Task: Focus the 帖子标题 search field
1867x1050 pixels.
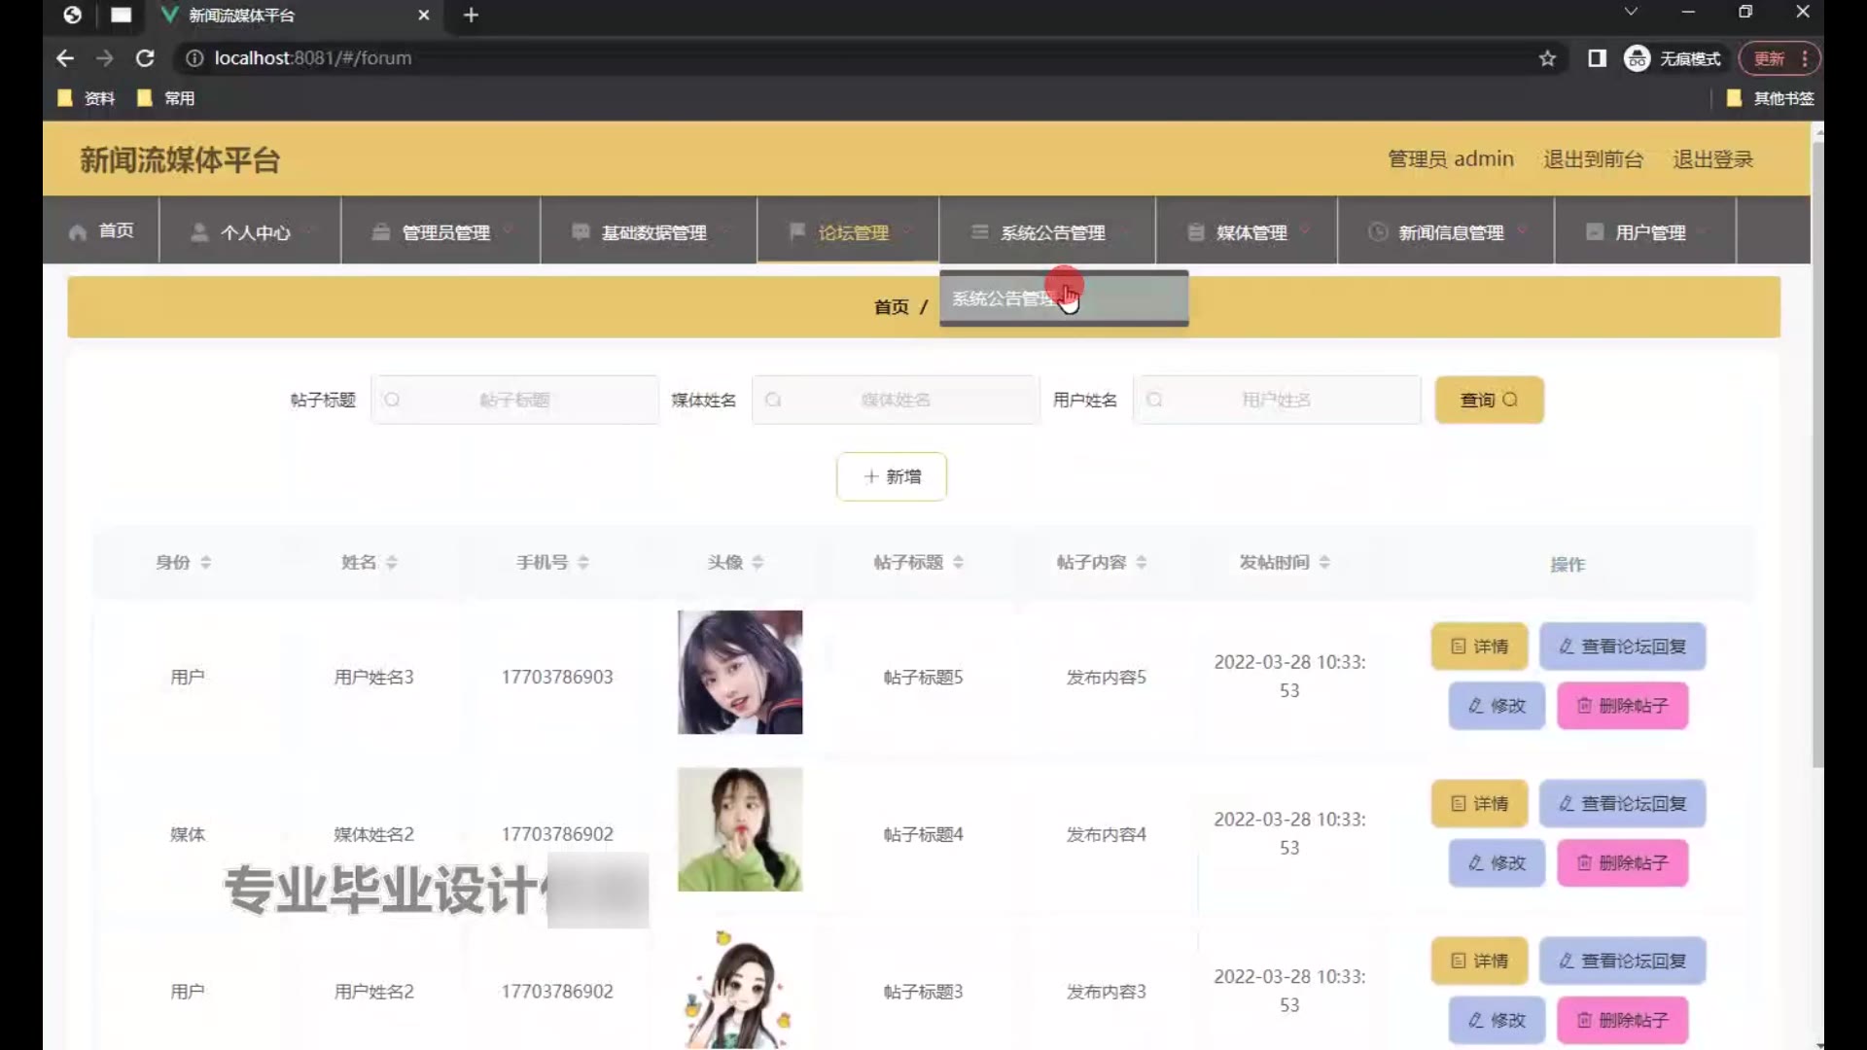Action: pyautogui.click(x=515, y=400)
